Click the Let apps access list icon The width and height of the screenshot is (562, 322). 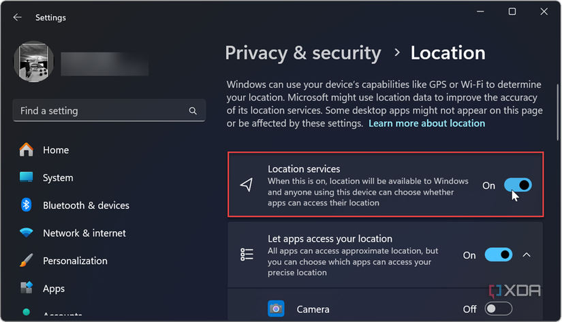coord(247,255)
